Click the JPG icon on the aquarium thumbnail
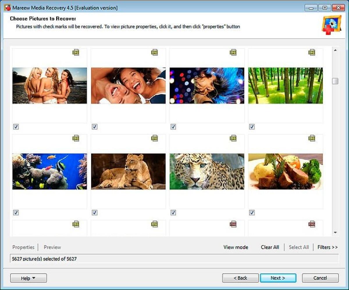Viewport: 349px width, 290px height. click(x=75, y=138)
